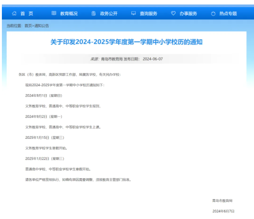This screenshot has width=254, height=219.
Task: Click the flame icon beside 热点专题
Action: (213, 13)
